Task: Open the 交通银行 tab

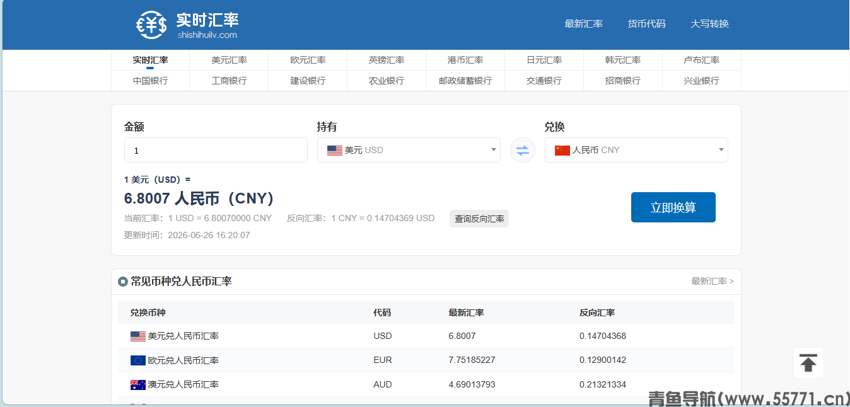Action: (x=544, y=81)
